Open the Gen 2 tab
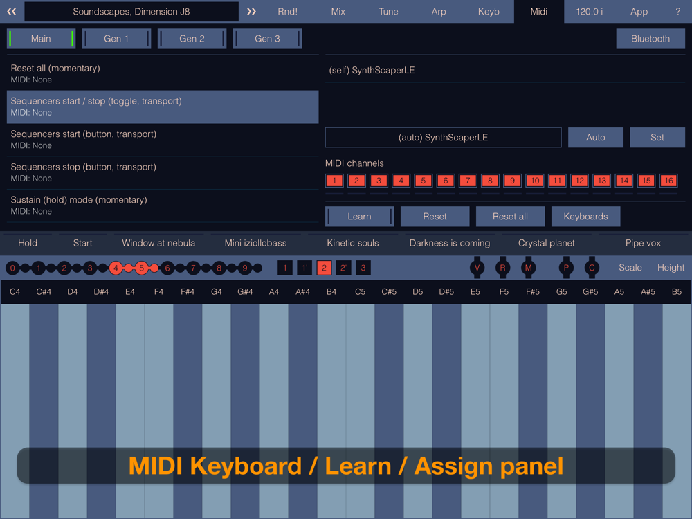692x519 pixels. click(192, 39)
